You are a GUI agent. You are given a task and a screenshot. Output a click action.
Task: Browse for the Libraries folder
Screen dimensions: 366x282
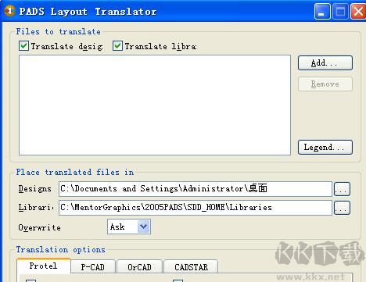pyautogui.click(x=342, y=208)
